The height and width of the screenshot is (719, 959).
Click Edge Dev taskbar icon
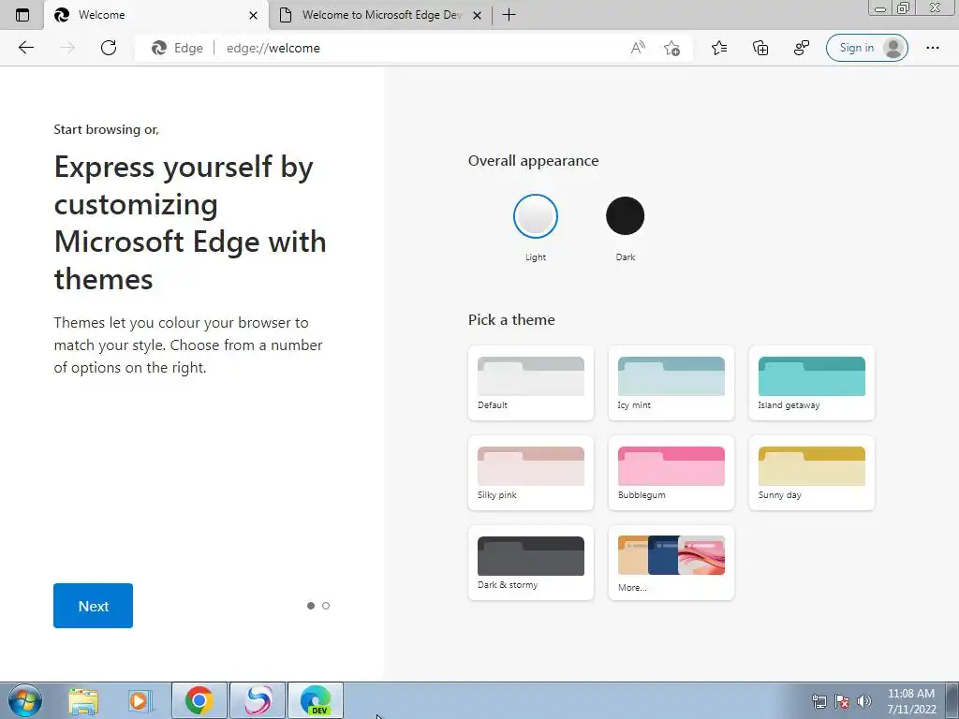pyautogui.click(x=316, y=700)
